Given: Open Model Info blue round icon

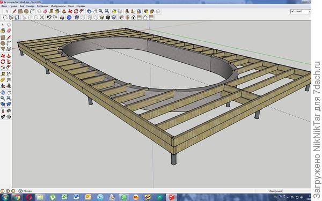Looking at the screenshot, I should pos(69,18).
